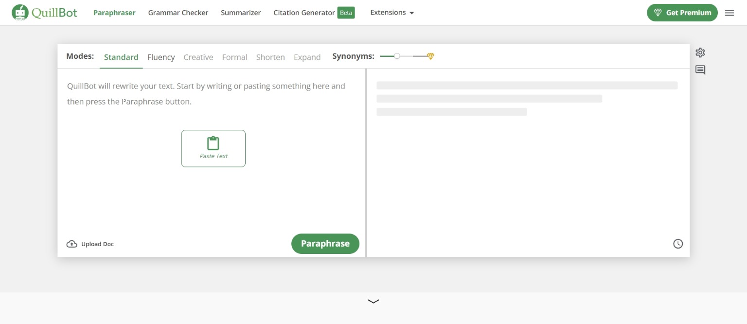The width and height of the screenshot is (747, 324).
Task: Open the feedback comment icon
Action: tap(700, 70)
